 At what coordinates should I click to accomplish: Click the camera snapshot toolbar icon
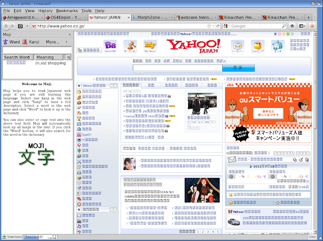click(x=20, y=26)
